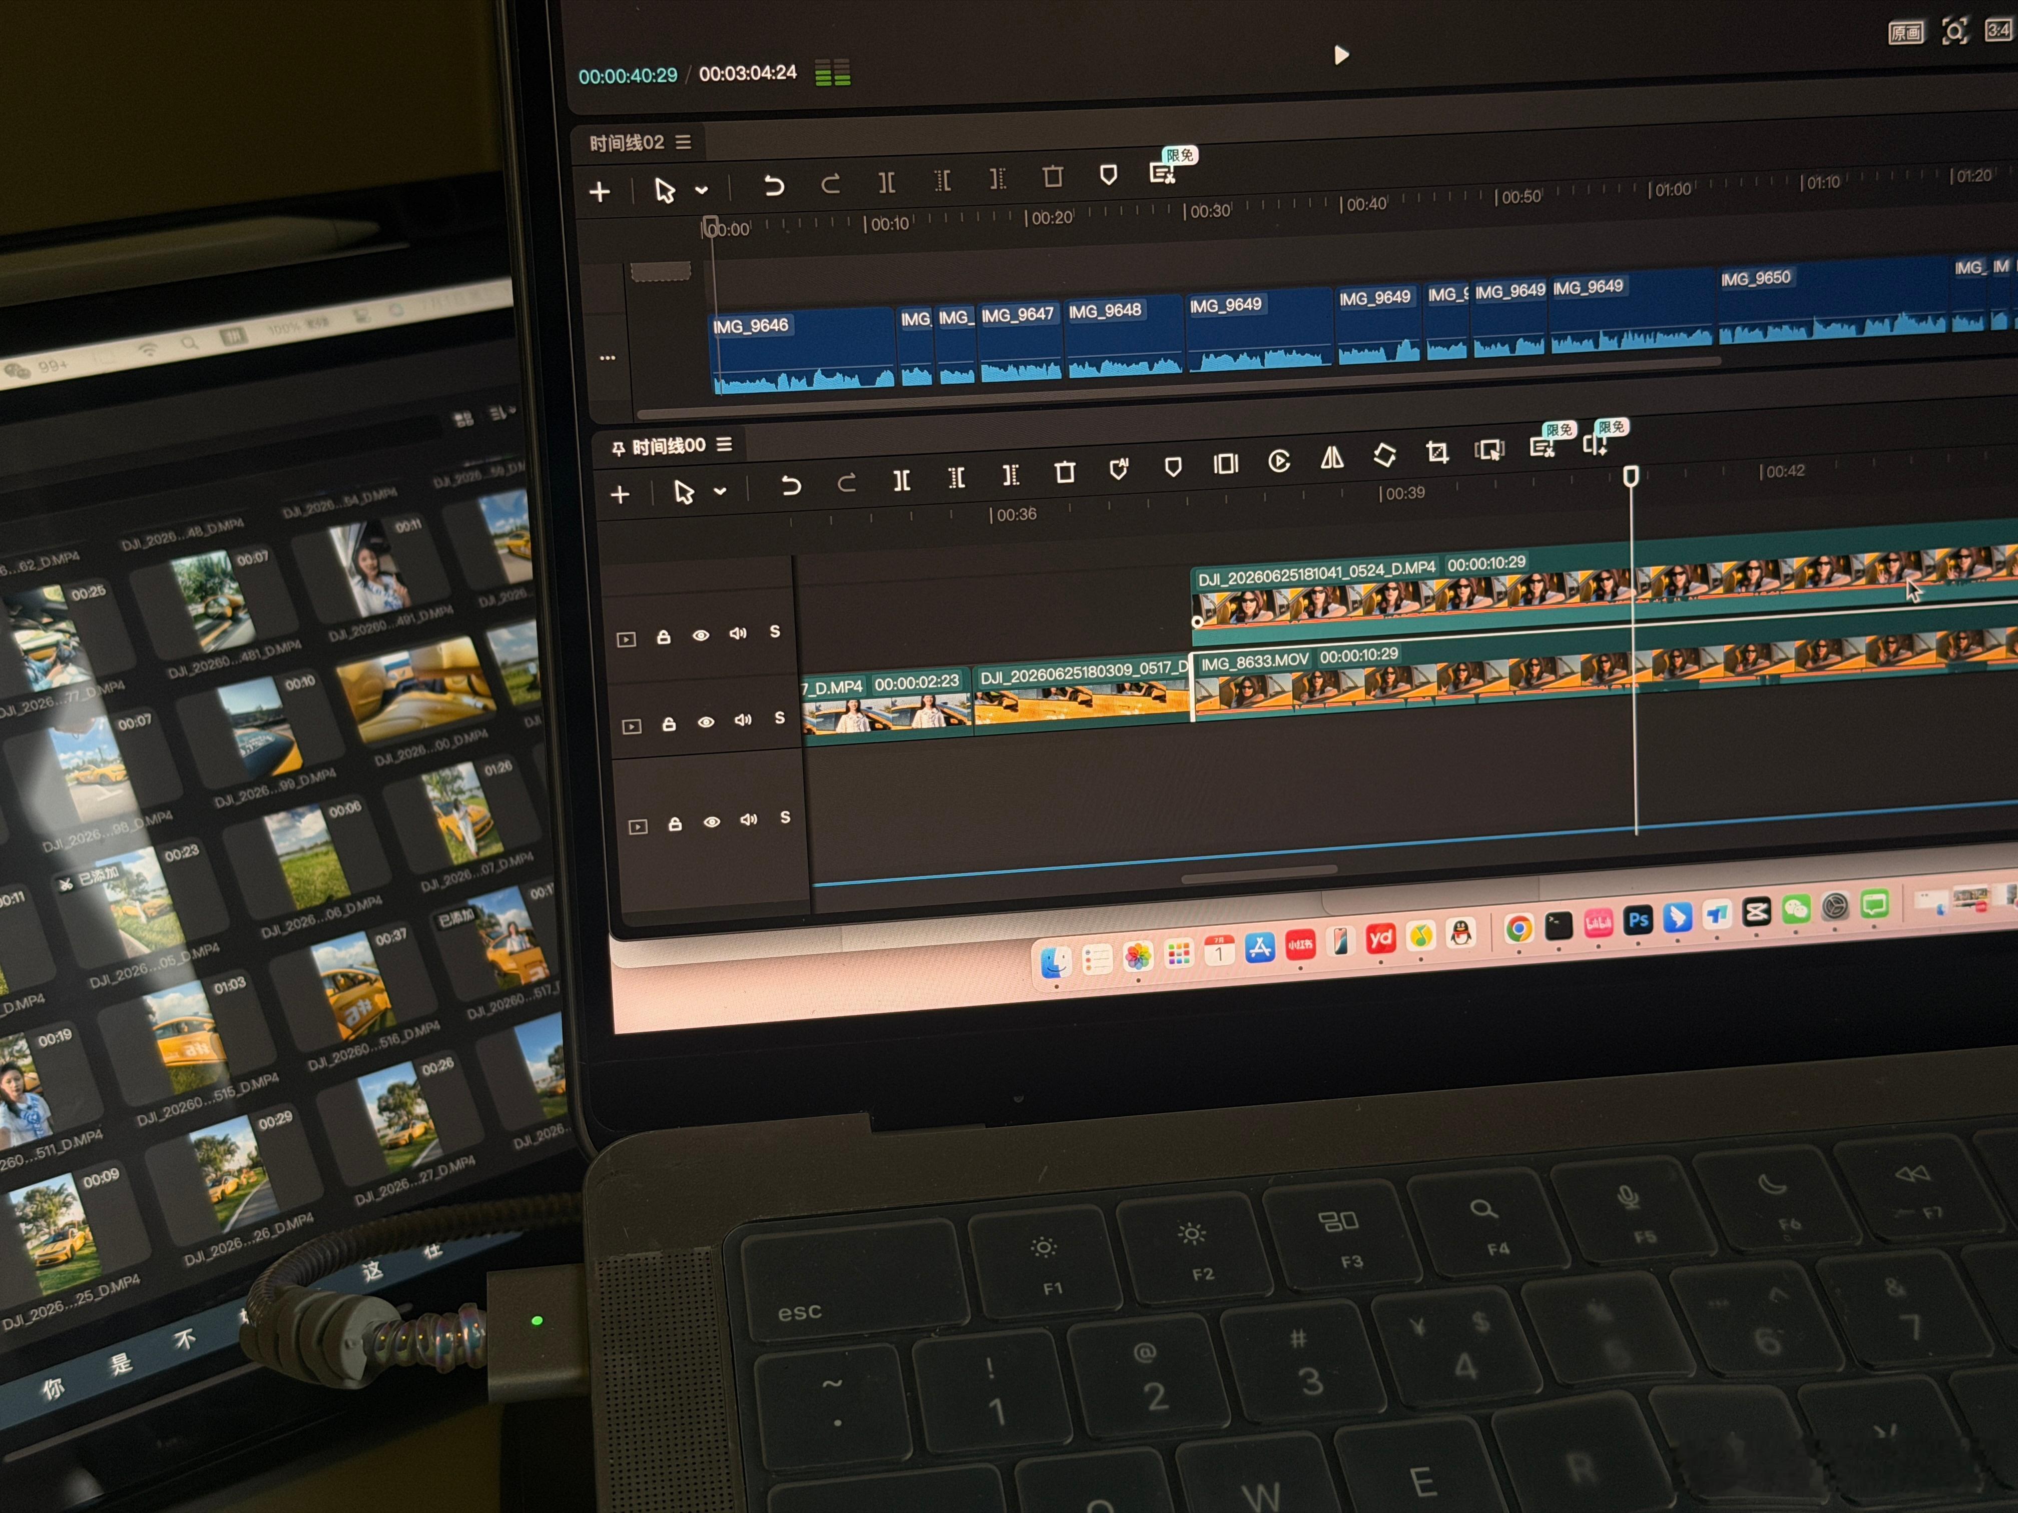The width and height of the screenshot is (2018, 1513).
Task: Undo last action in 时间线00 toolbar
Action: [x=791, y=485]
